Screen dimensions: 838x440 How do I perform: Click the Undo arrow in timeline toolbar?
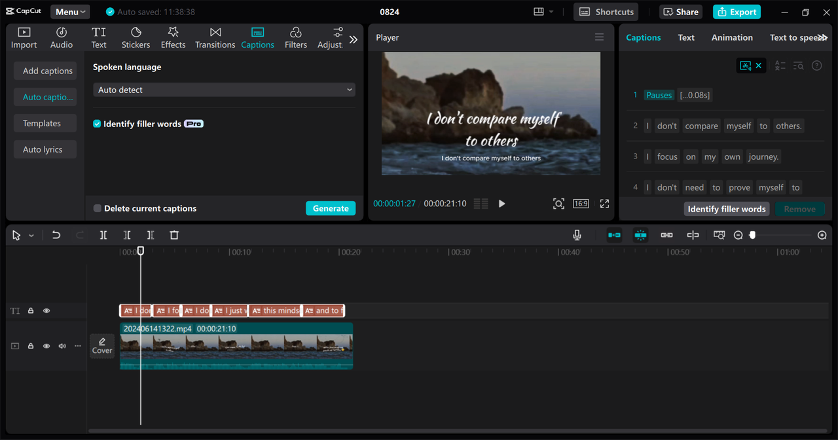click(x=56, y=235)
